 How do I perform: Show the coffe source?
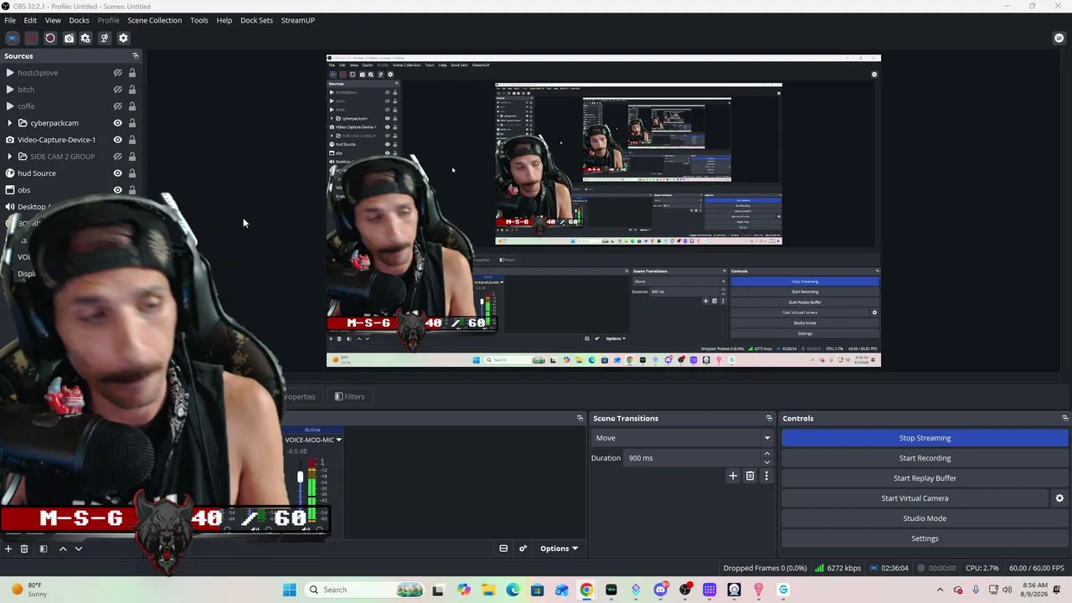[x=117, y=106]
